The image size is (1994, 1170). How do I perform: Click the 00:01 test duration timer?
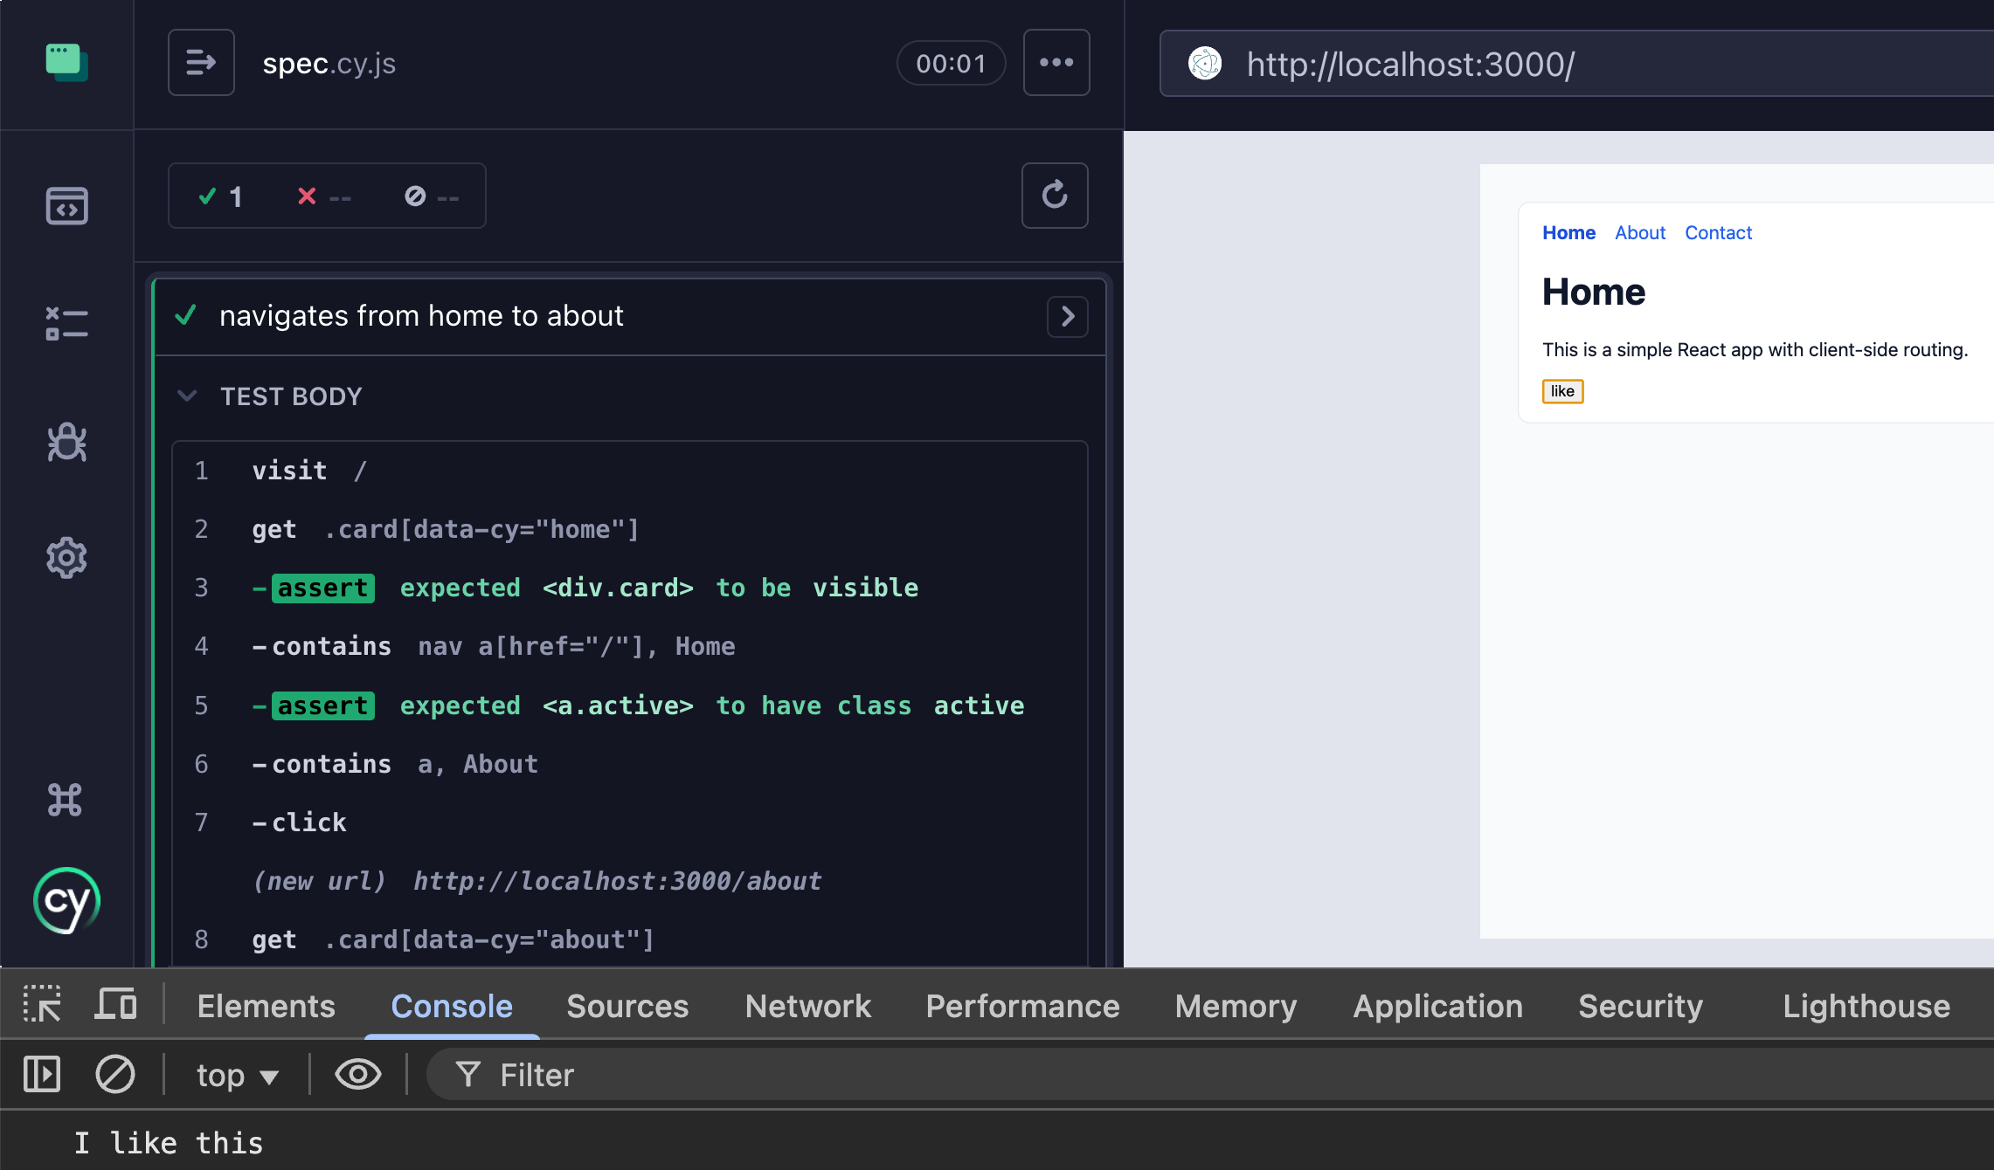951,63
